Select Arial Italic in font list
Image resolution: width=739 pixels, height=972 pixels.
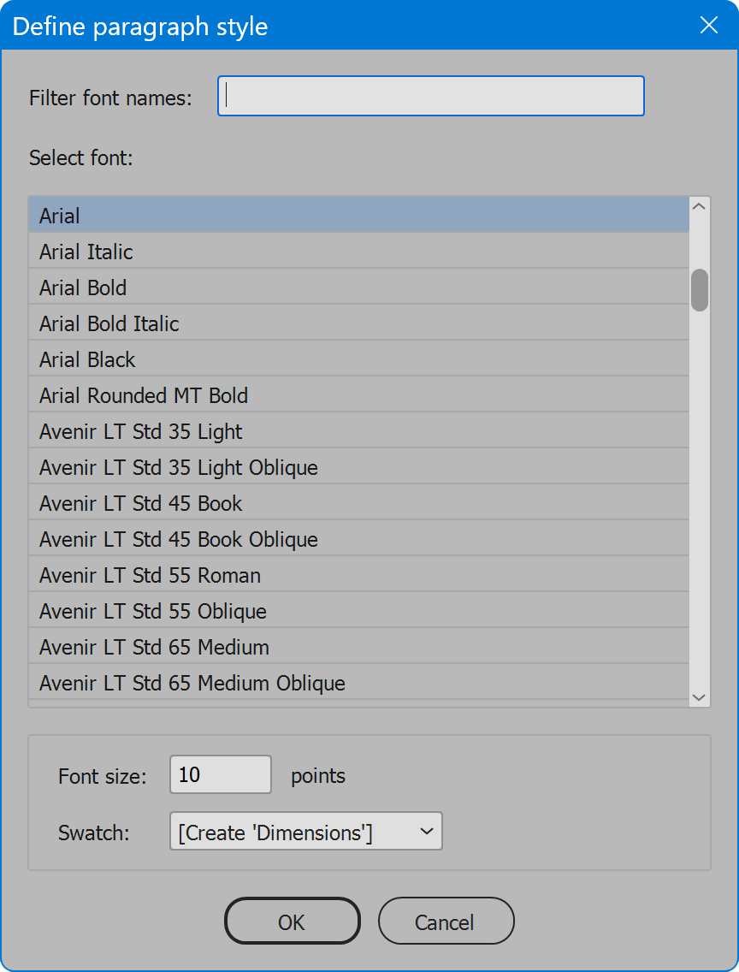tap(358, 251)
